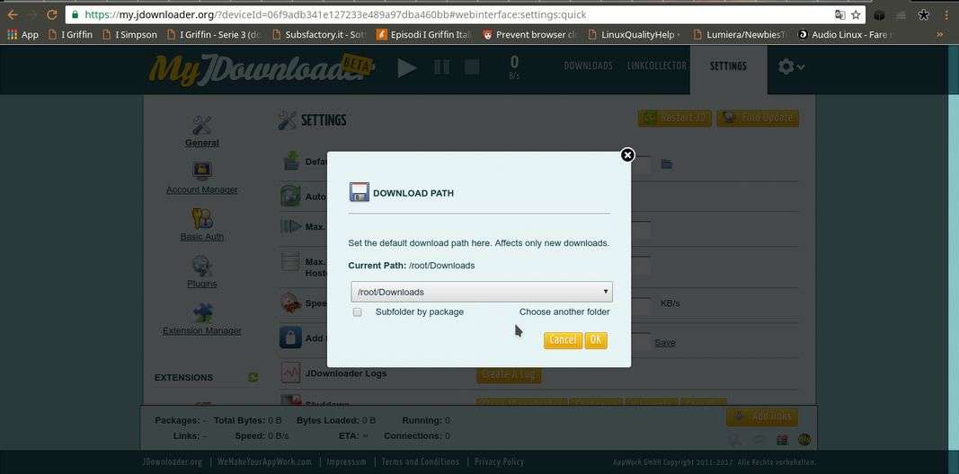The image size is (959, 474).
Task: Open the Subsfactory.it bookmark
Action: [319, 35]
